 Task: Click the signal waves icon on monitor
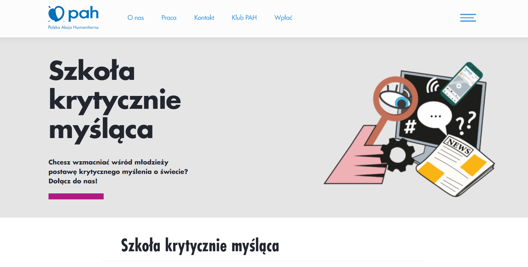point(433,85)
